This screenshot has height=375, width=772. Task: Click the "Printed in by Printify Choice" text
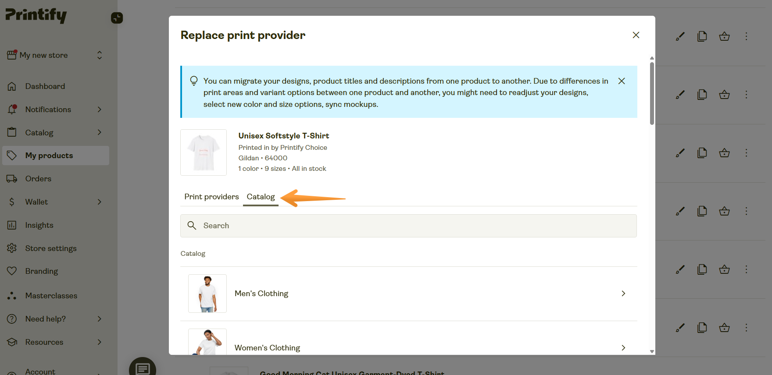pyautogui.click(x=282, y=148)
